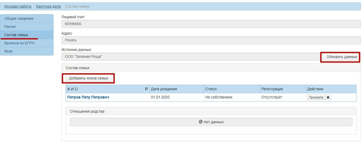Select the Состав семьи sidebar item

pyautogui.click(x=27, y=35)
